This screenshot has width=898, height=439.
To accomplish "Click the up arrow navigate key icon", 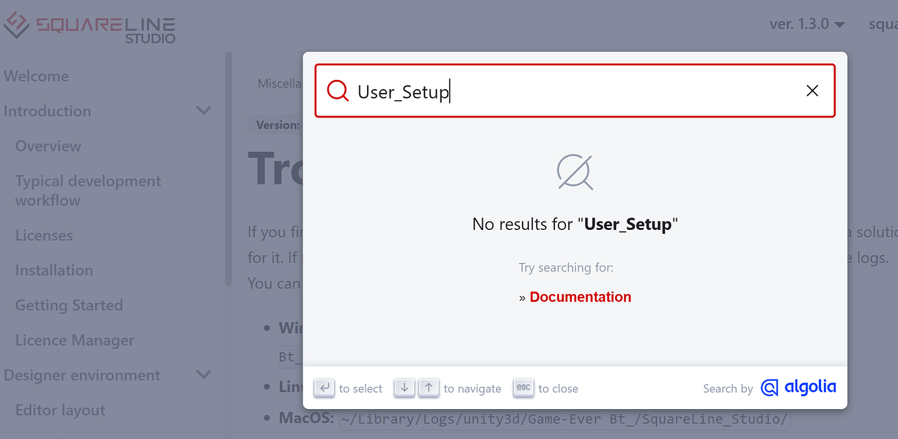I will pos(429,388).
